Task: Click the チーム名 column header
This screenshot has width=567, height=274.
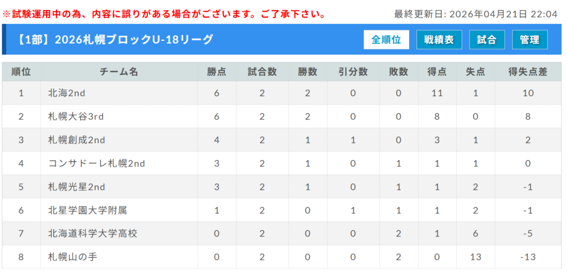Action: click(119, 72)
